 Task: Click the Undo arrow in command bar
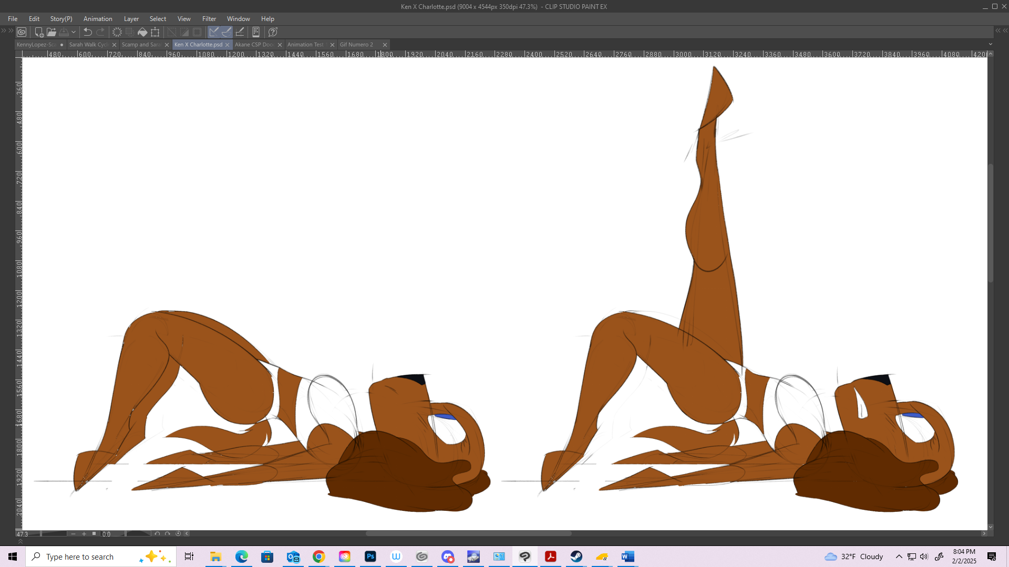pyautogui.click(x=88, y=32)
